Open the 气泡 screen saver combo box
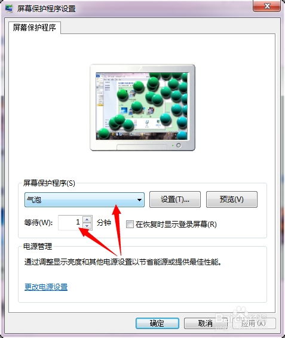Viewport: 285px width, 338px height. (84, 200)
